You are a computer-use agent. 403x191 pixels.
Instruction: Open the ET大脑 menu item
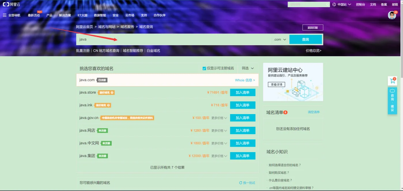coord(83,15)
